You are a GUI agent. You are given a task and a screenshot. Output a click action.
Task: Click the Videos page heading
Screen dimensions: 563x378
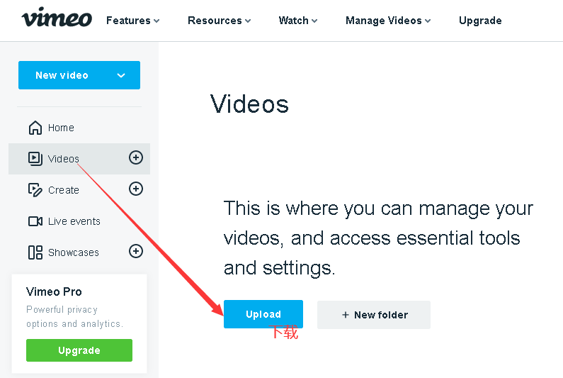pyautogui.click(x=249, y=104)
